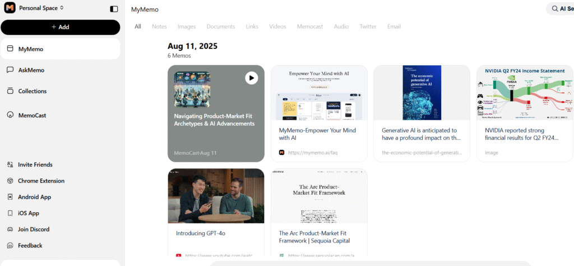574x266 pixels.
Task: Open the Arc Product-Market Fit Framework thumbnail
Action: click(x=319, y=196)
